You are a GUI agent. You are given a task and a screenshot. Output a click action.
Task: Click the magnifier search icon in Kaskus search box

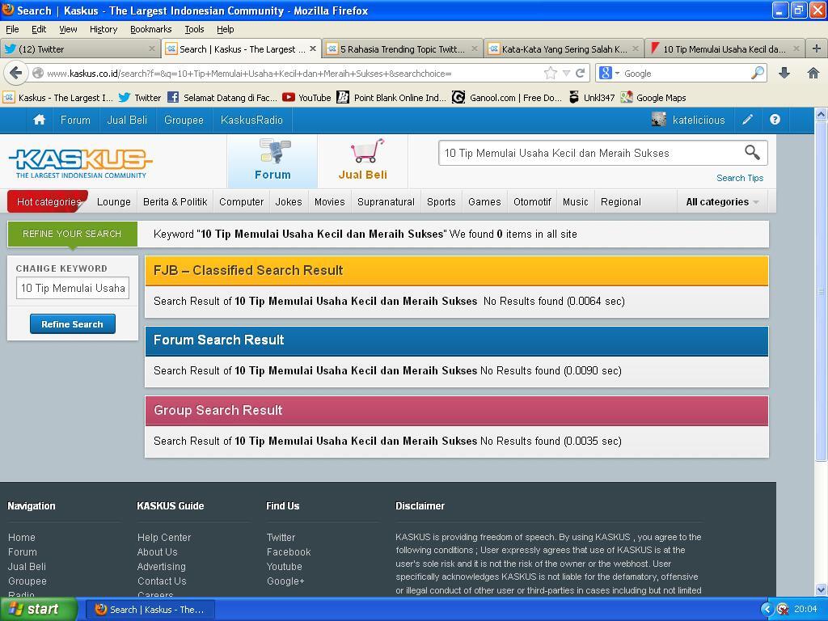pyautogui.click(x=753, y=153)
